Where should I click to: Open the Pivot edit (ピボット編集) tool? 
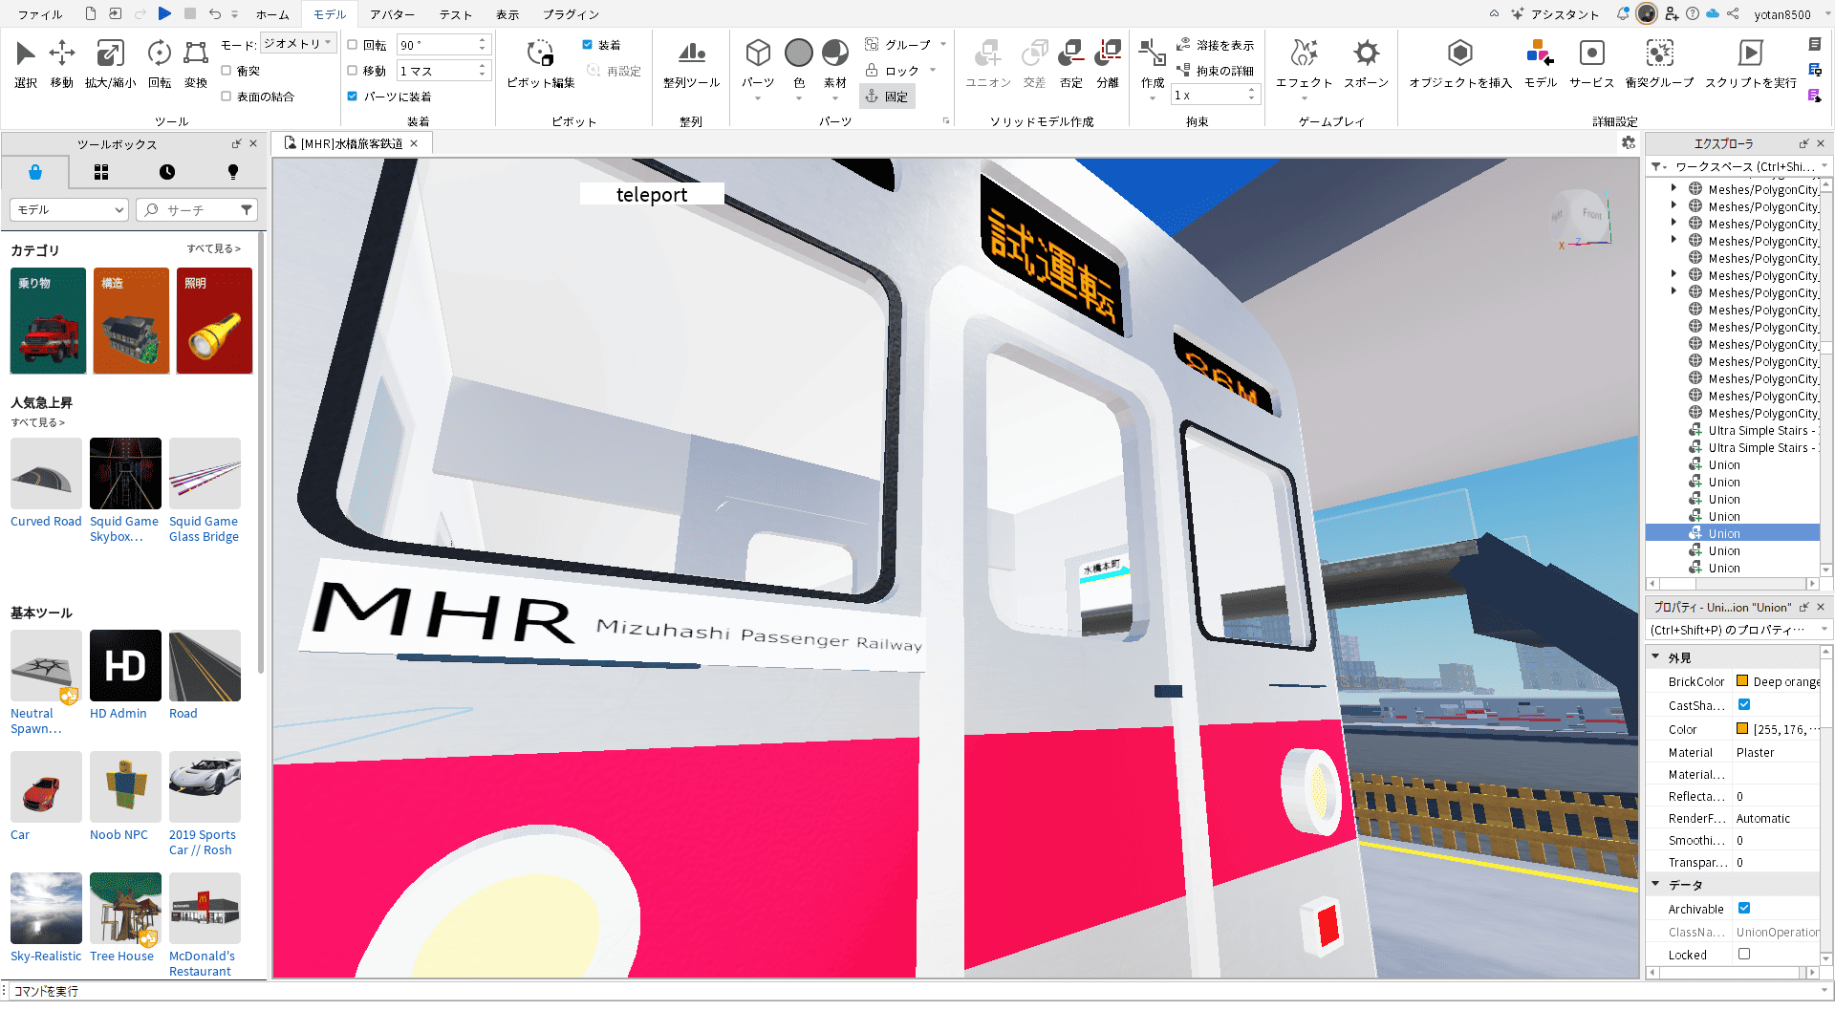[541, 63]
